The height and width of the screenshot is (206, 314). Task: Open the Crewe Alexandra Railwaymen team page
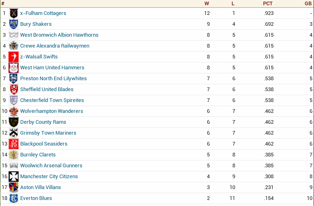pyautogui.click(x=55, y=46)
